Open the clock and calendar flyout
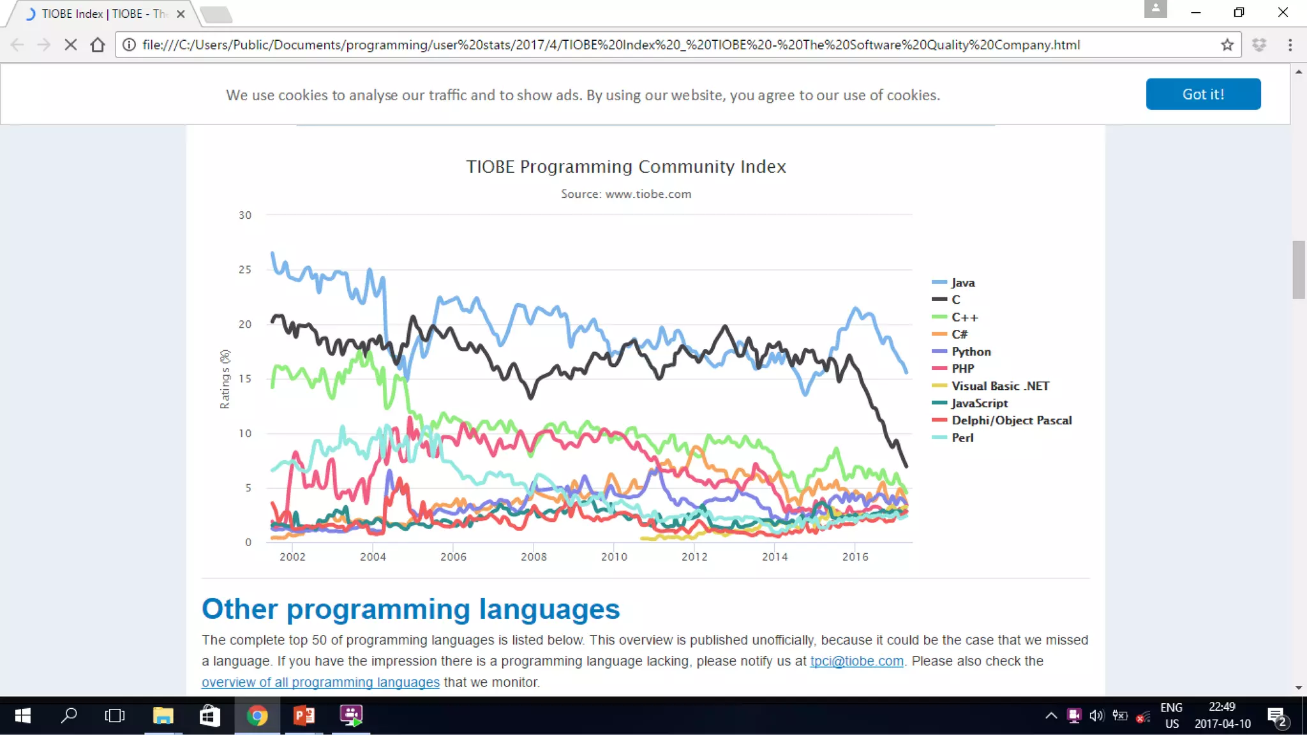The height and width of the screenshot is (735, 1307). tap(1222, 716)
